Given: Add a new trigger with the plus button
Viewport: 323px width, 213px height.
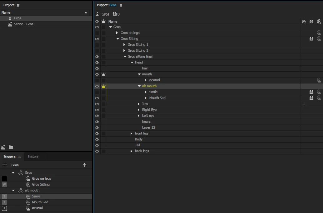Looking at the screenshot, I should 84,165.
